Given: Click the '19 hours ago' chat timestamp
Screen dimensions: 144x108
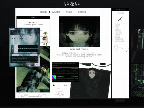Looking at the screenshot, I should pos(75,69).
